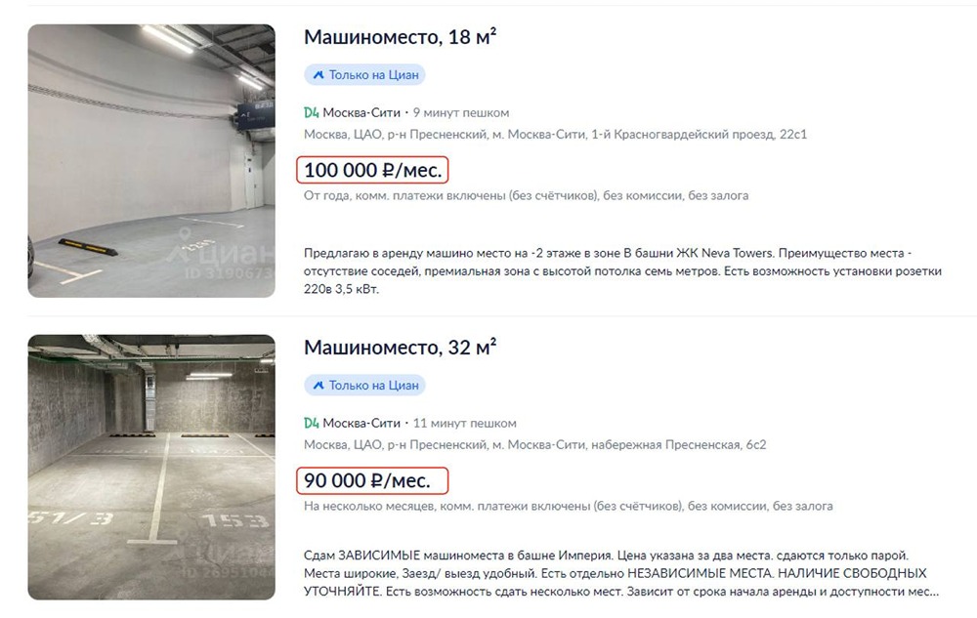Open the photo of the 18 м² parking space
Screen dimensions: 977x618
pyautogui.click(x=151, y=161)
